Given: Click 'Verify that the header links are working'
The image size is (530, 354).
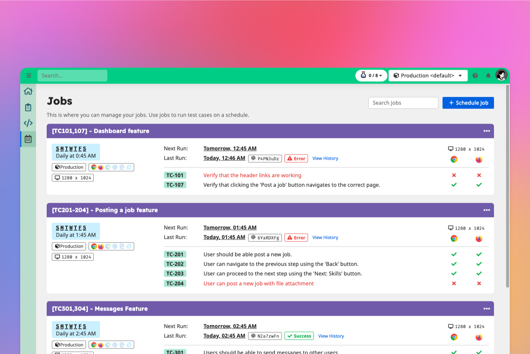Looking at the screenshot, I should point(252,175).
